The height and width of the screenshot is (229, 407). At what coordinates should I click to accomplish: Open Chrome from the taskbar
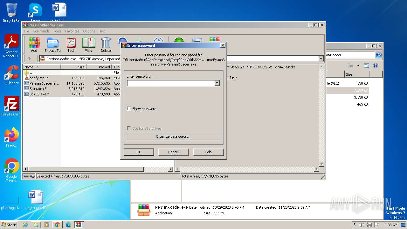[58, 225]
